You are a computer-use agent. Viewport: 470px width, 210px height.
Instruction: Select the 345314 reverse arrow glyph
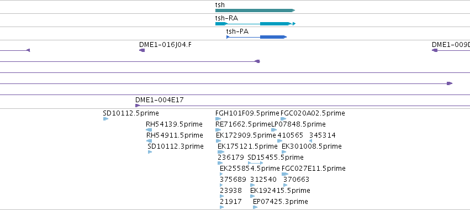310,141
